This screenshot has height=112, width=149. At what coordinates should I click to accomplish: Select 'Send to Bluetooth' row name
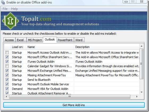39,80
